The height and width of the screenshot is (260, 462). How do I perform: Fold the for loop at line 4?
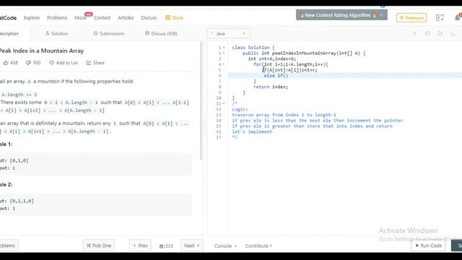pos(224,64)
